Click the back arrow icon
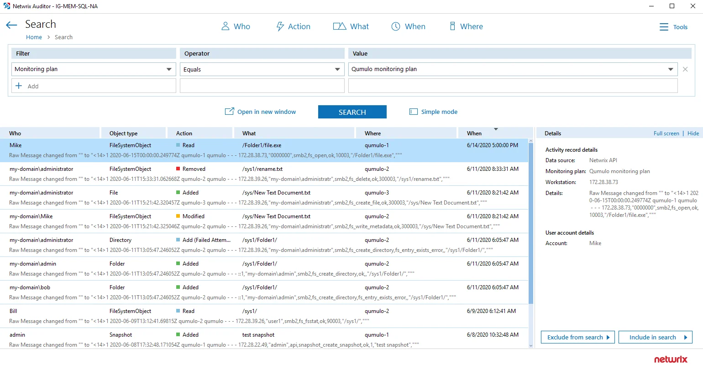 click(x=11, y=25)
